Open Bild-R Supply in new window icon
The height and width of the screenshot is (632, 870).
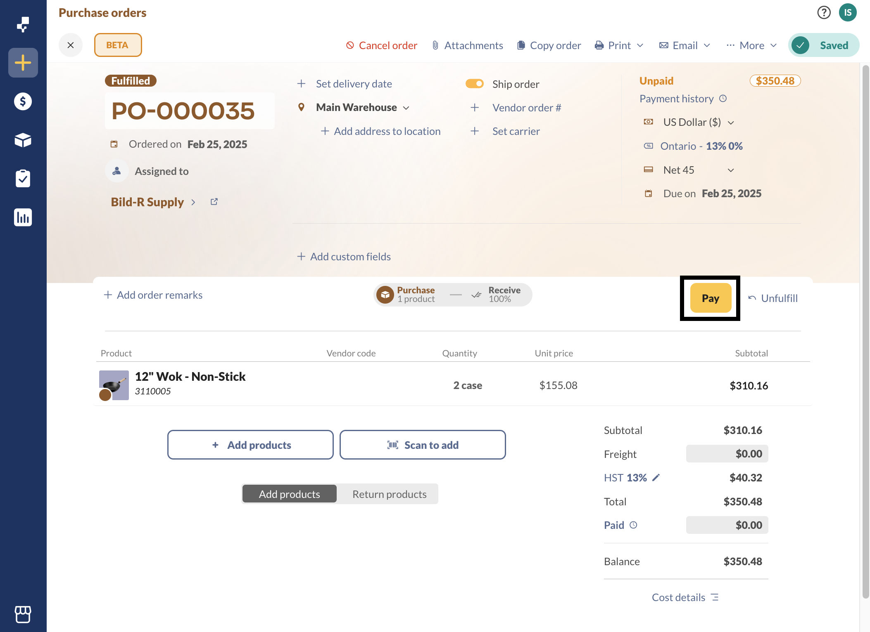pyautogui.click(x=214, y=202)
